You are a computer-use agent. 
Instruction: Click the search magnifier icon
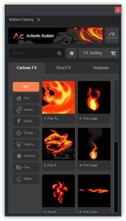click(x=59, y=53)
